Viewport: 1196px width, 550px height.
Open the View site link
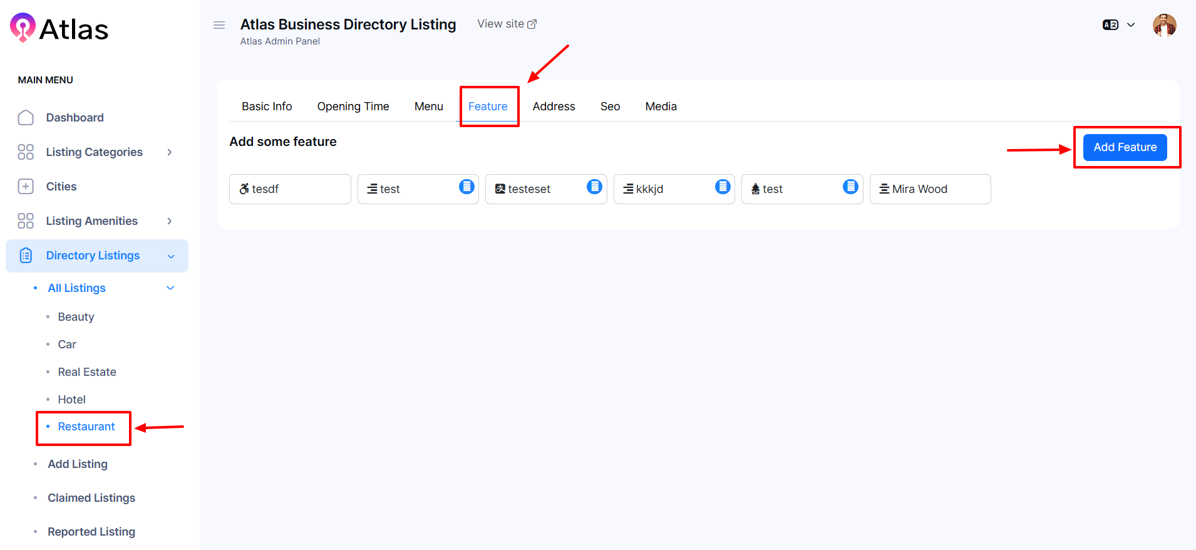pyautogui.click(x=507, y=24)
